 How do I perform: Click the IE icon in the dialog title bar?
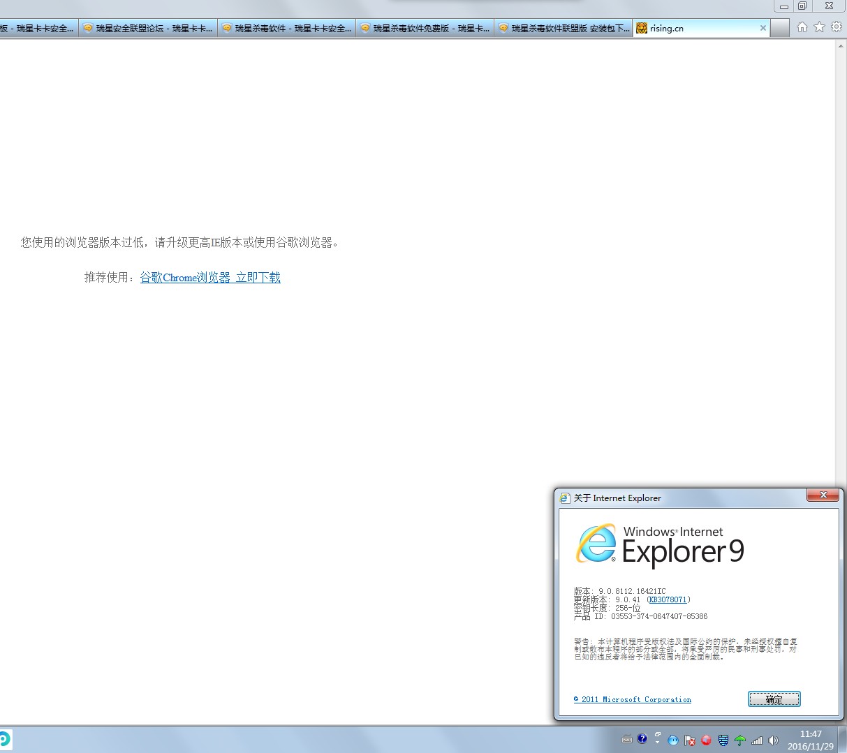[x=565, y=498]
